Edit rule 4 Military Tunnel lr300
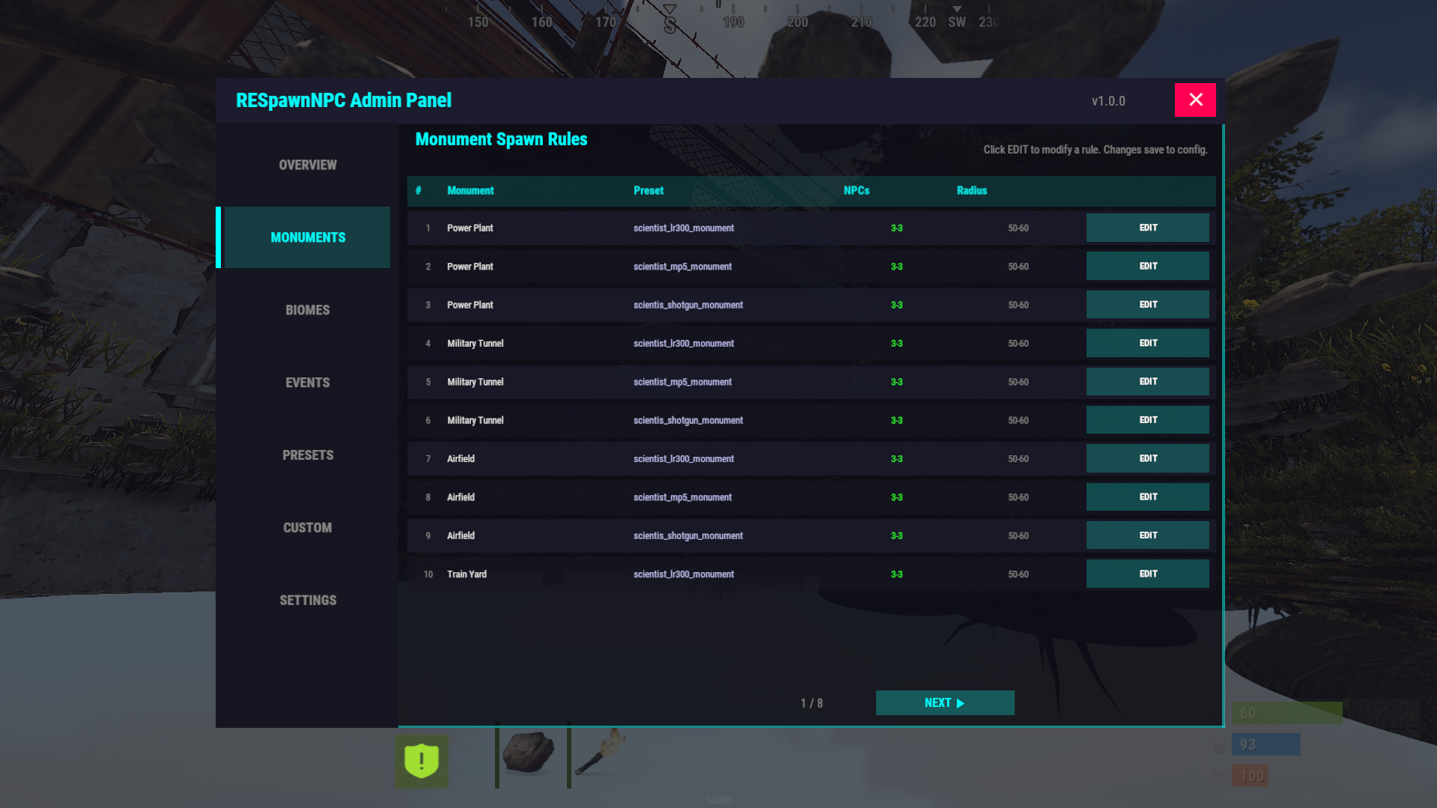 (x=1147, y=343)
